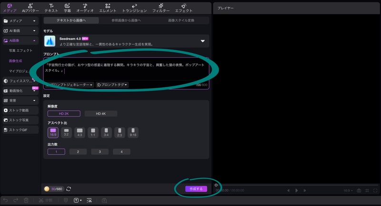381x206 pixels.
Task: Open ストックGIF in sidebar
Action: (x=20, y=130)
